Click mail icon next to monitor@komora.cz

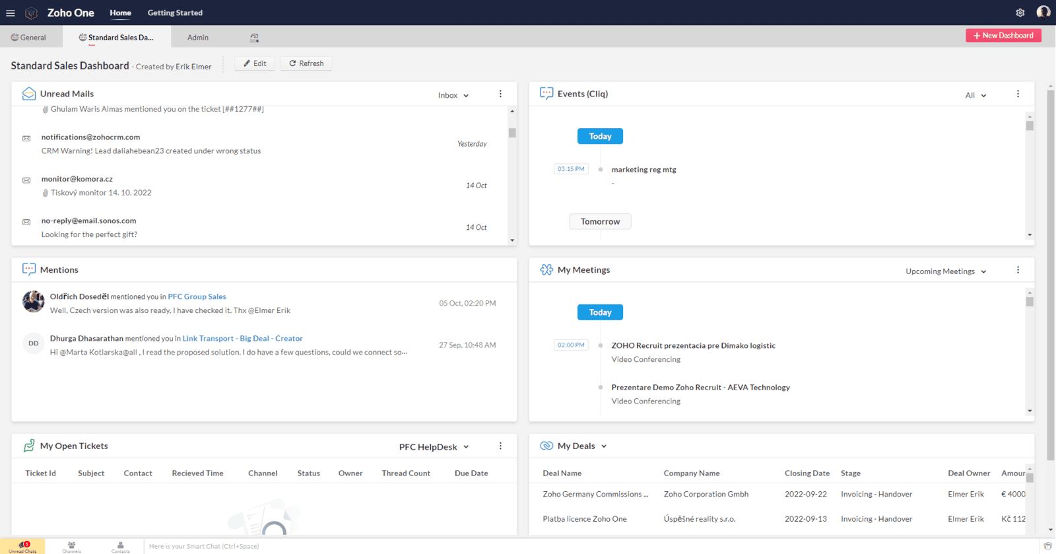pyautogui.click(x=26, y=180)
